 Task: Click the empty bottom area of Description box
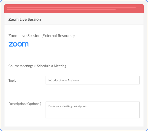(93, 114)
